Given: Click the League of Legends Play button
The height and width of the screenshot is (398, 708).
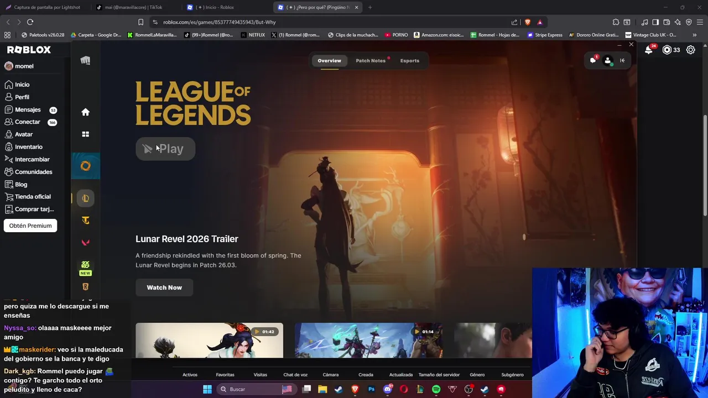Looking at the screenshot, I should tap(165, 149).
